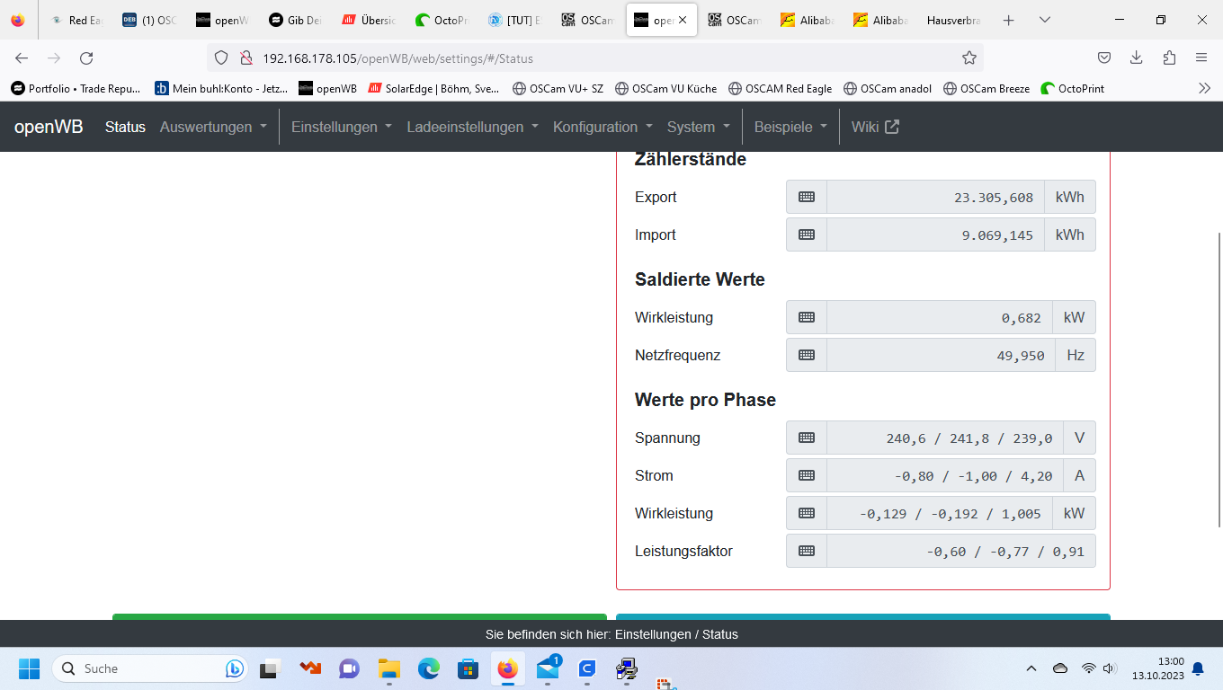Image resolution: width=1223 pixels, height=690 pixels.
Task: Expand the Konfiguration dropdown menu
Action: pos(603,127)
